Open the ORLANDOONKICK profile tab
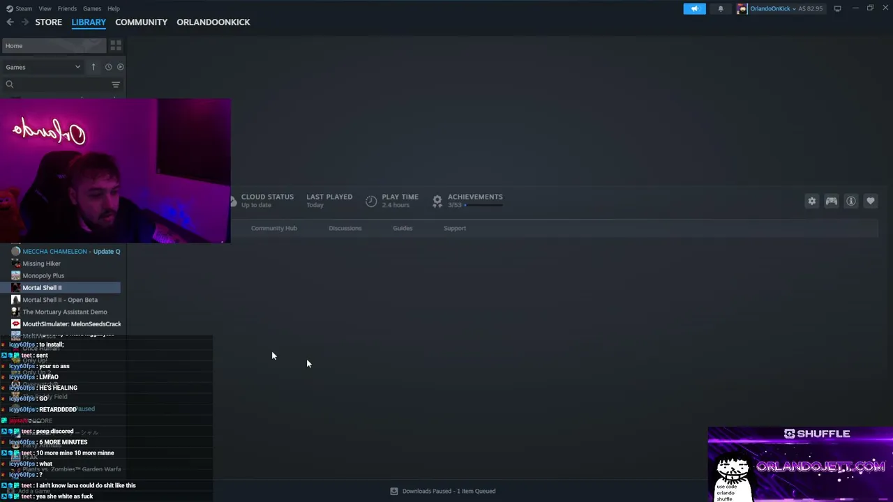The height and width of the screenshot is (502, 893). click(213, 22)
